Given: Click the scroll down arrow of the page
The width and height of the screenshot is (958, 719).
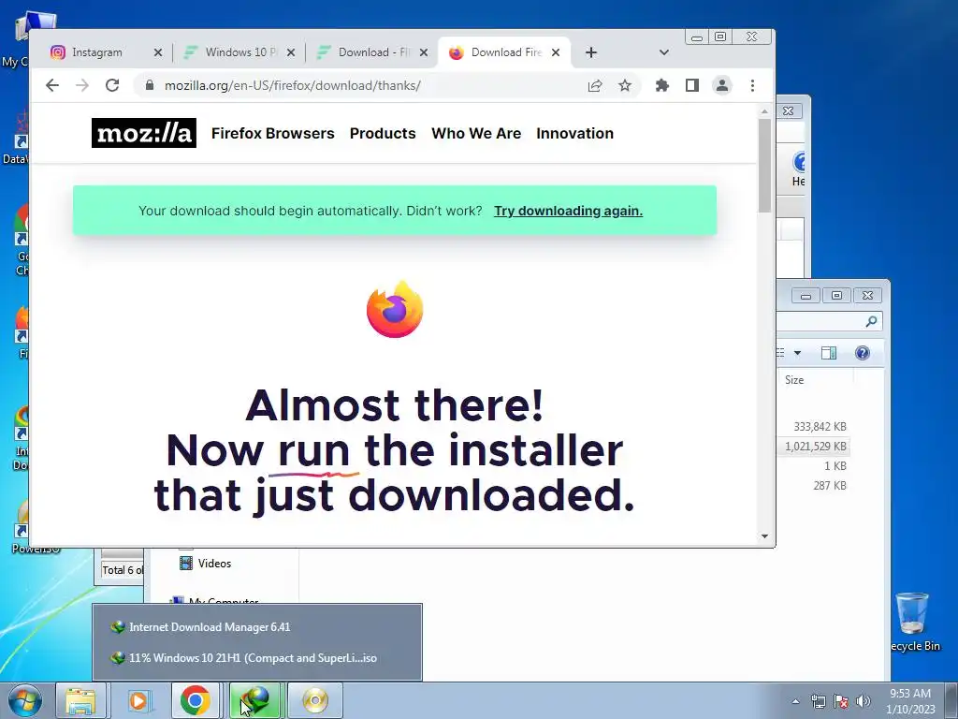Looking at the screenshot, I should pos(764,536).
